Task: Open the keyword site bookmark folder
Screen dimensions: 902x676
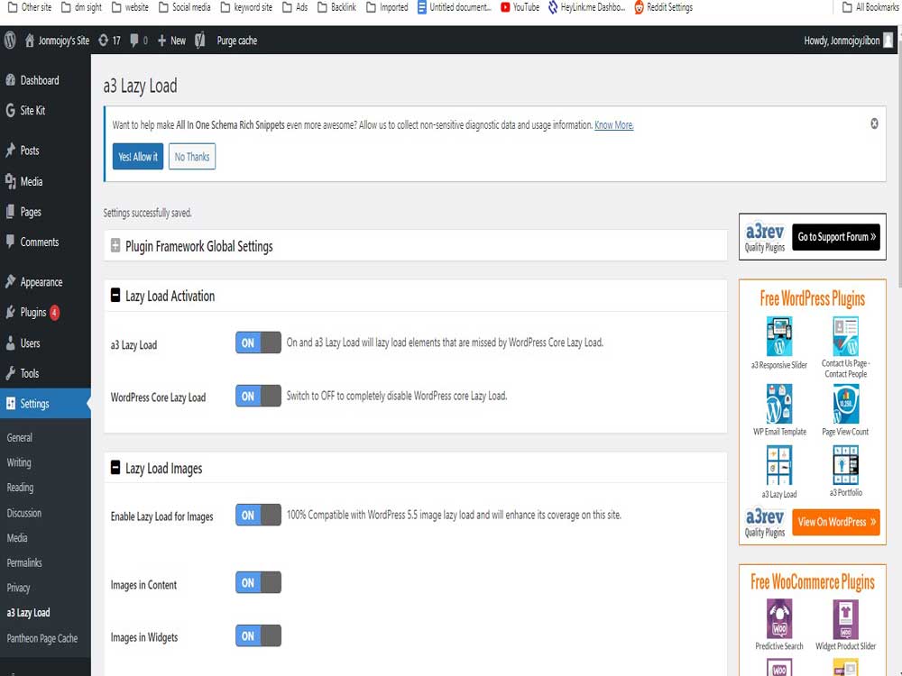Action: [246, 7]
